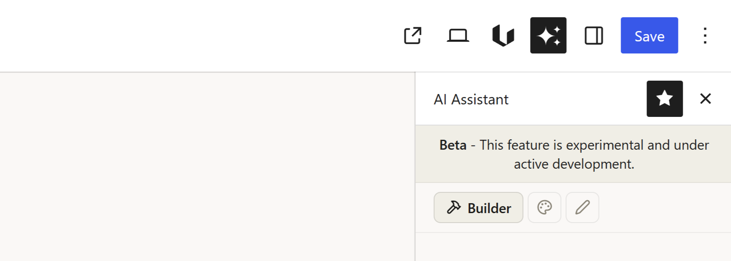Disable the highlighted sparkles AI toggle
Screen dimensions: 731x261
tap(548, 36)
